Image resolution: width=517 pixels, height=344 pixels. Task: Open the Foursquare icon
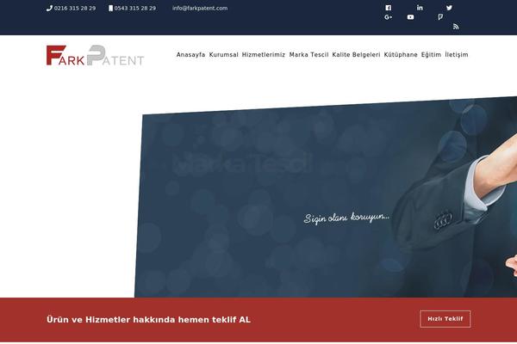pos(440,17)
